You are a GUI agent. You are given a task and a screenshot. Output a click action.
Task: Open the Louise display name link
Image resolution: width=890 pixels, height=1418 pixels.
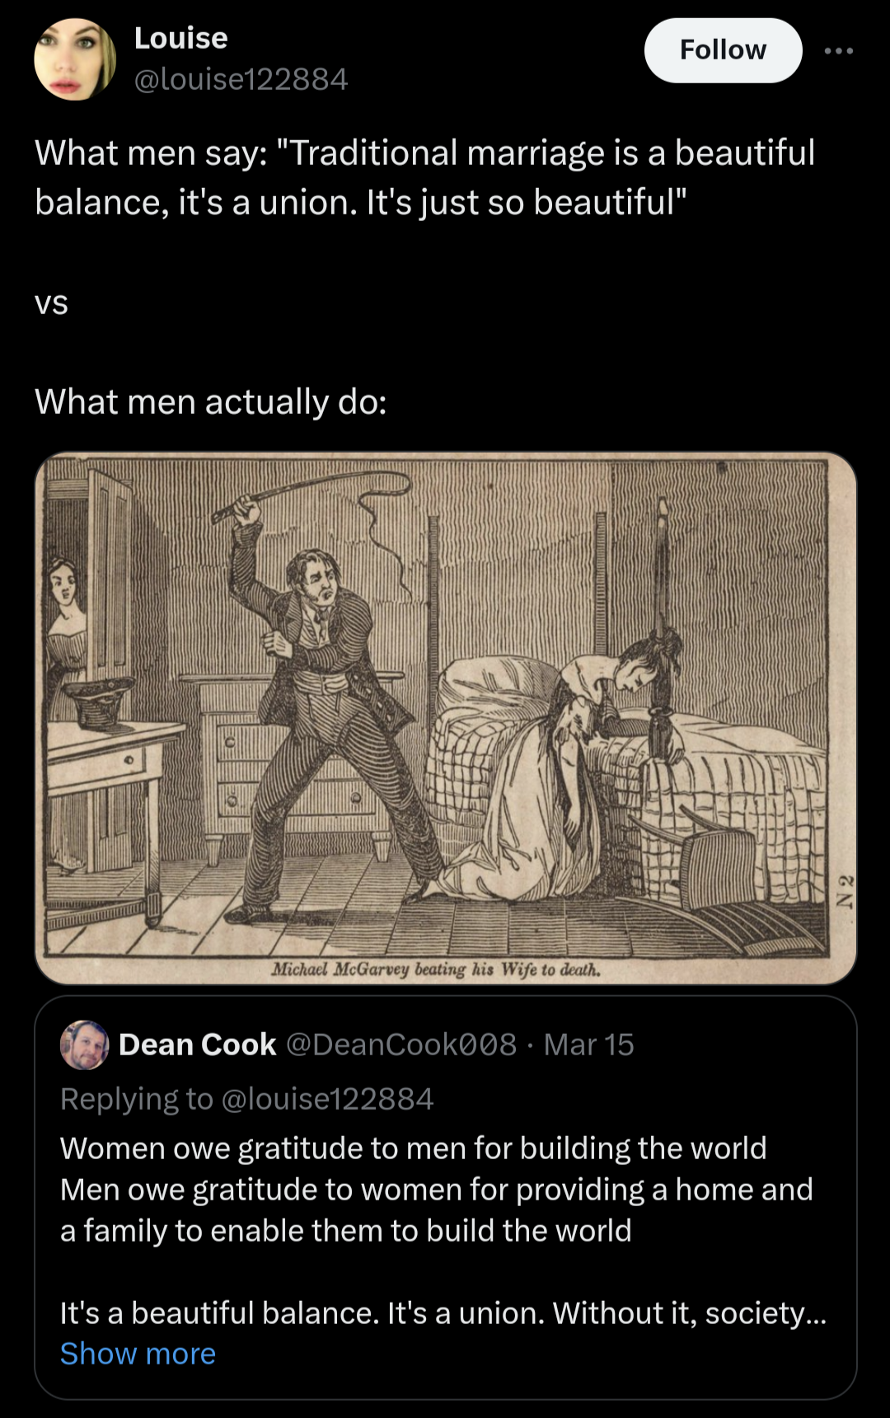pyautogui.click(x=180, y=38)
